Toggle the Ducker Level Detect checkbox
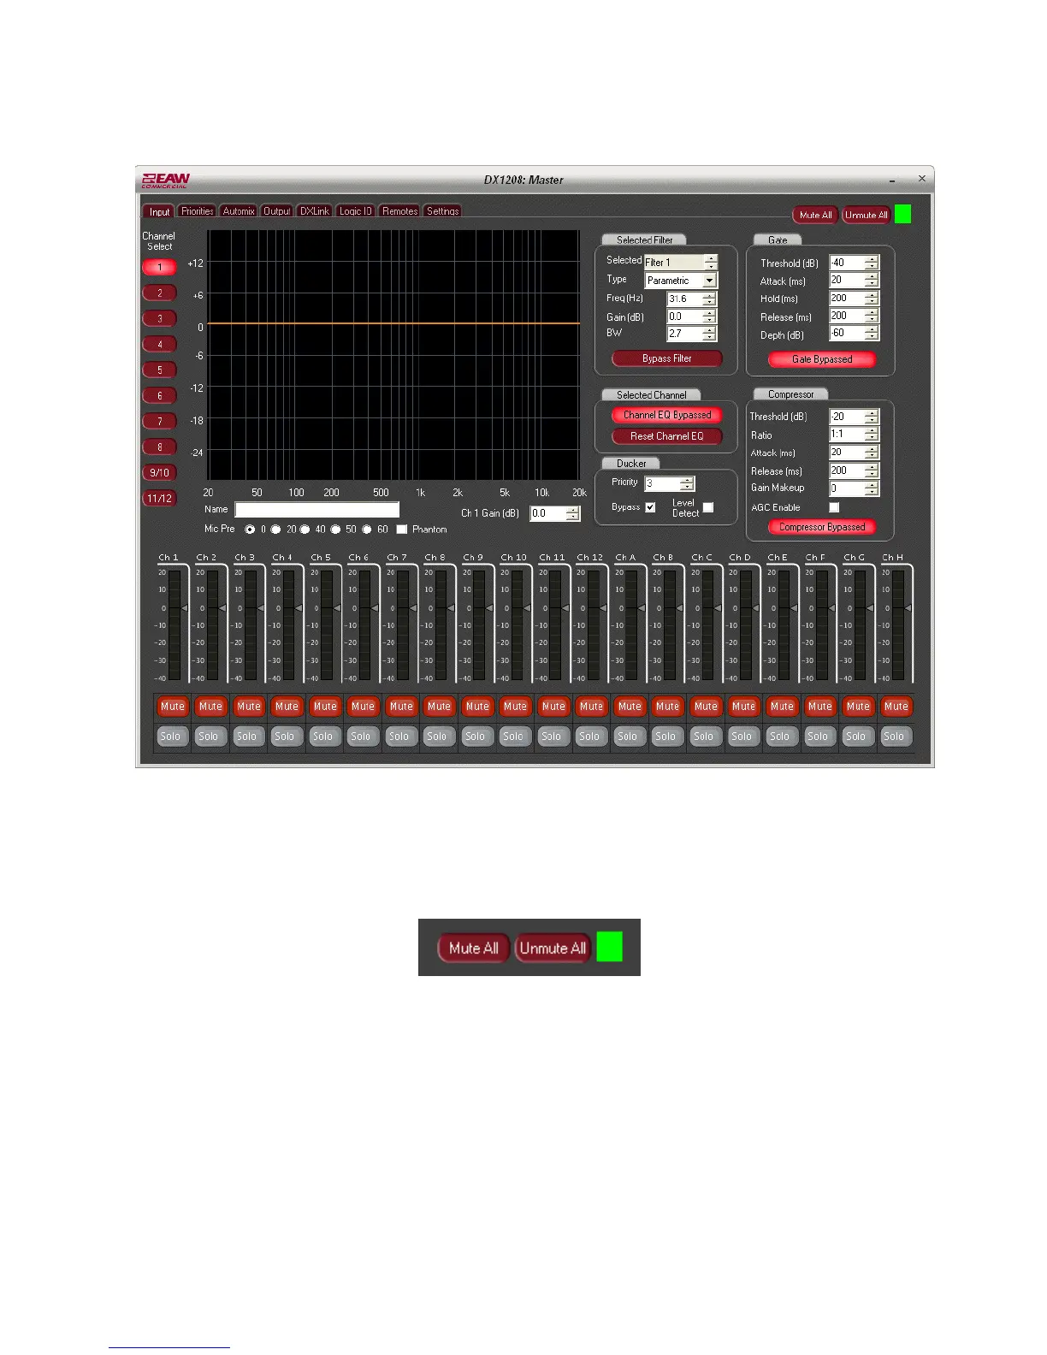Screen dimensions: 1047x1355 [708, 507]
